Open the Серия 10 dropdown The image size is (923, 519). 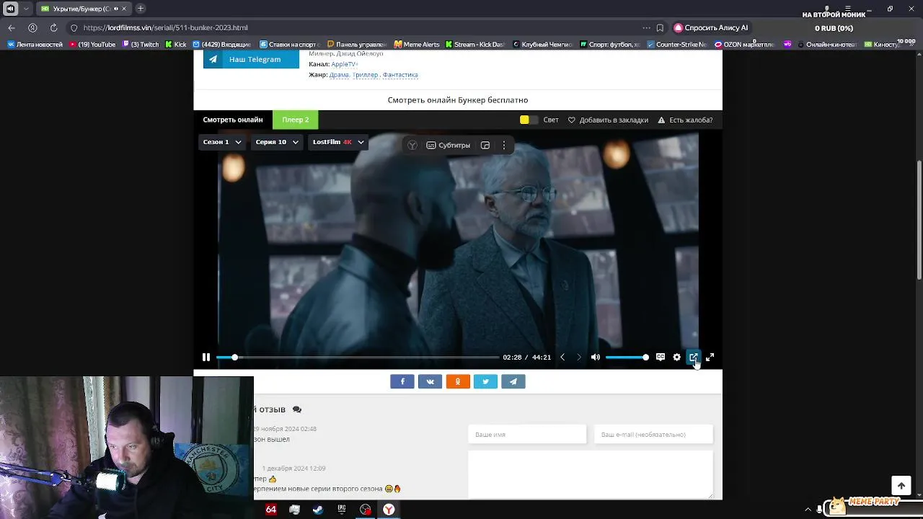tap(278, 142)
